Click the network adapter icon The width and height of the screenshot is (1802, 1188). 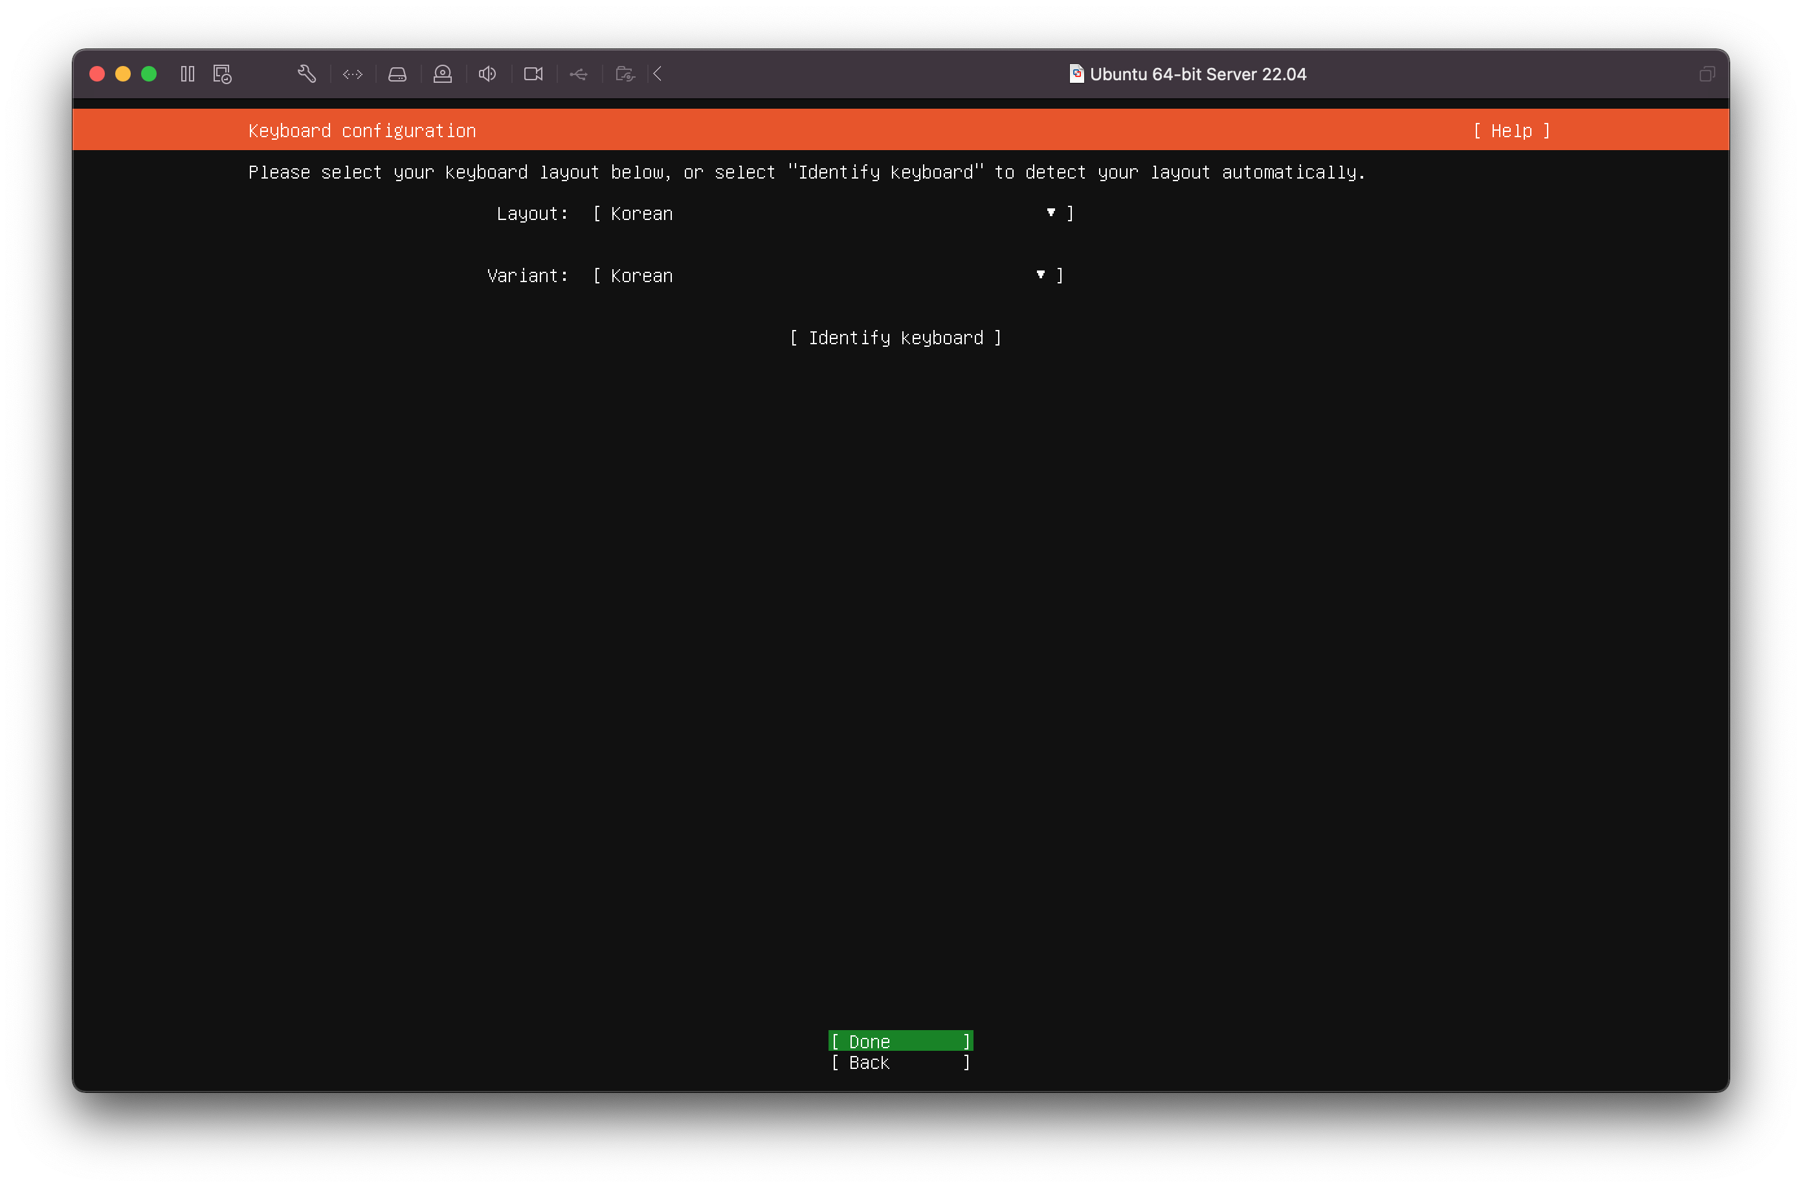click(x=352, y=74)
